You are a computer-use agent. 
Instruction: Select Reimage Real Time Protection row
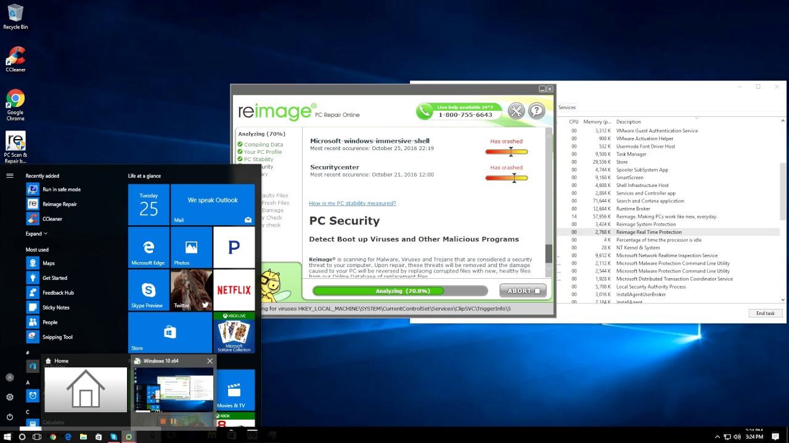(669, 233)
